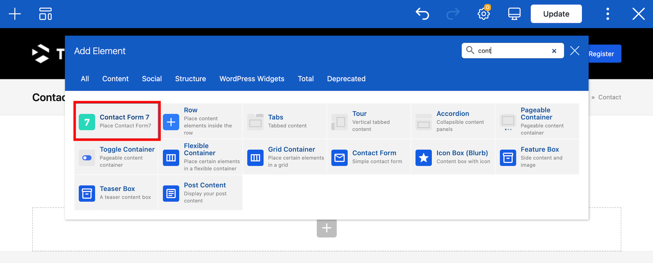Click 'Simple contact form' description text
Image resolution: width=653 pixels, height=263 pixels.
pos(377,161)
